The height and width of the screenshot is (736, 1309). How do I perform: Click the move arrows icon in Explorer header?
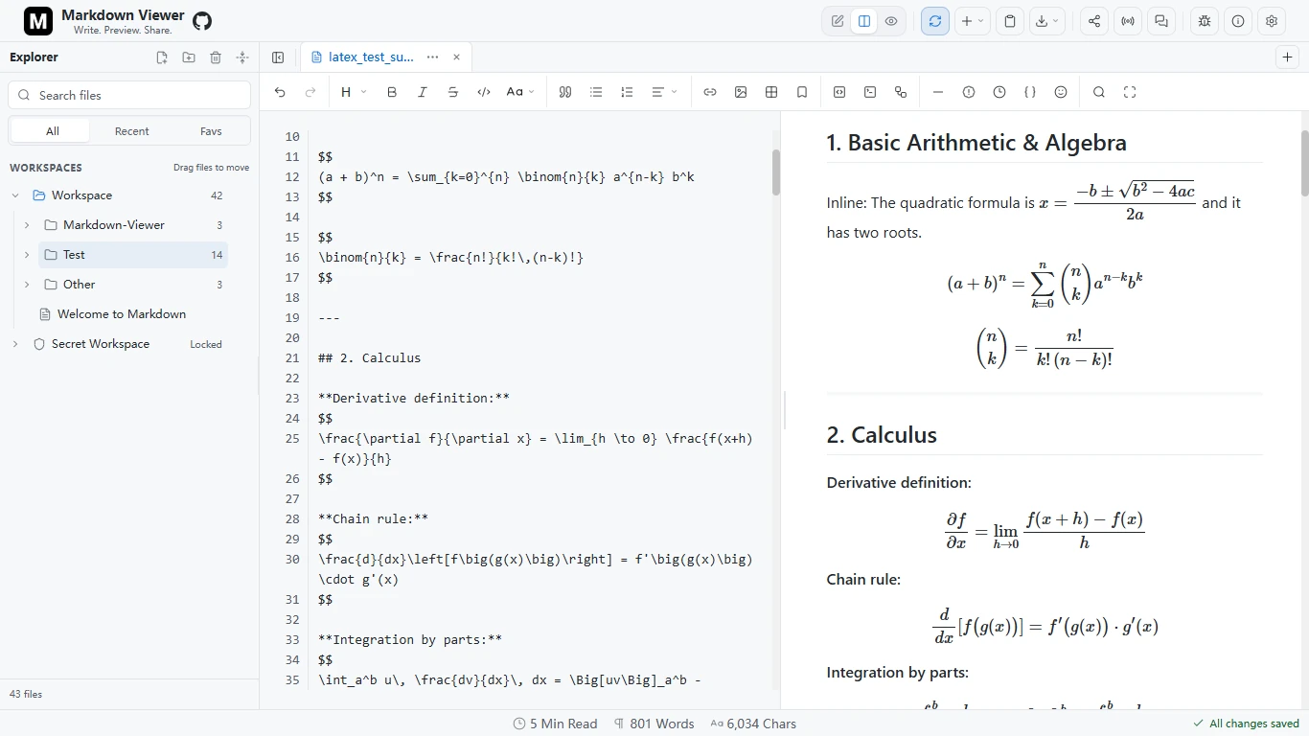click(242, 57)
